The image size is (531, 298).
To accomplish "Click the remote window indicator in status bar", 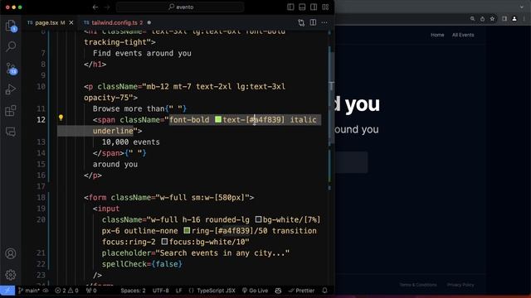I will click(7, 291).
